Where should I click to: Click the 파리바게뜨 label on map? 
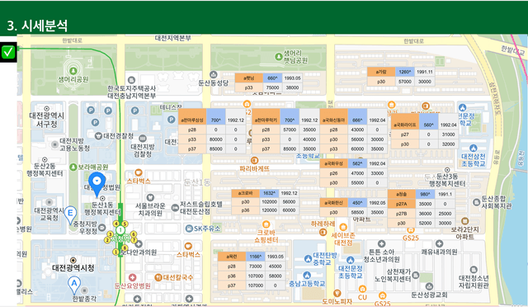tap(255, 168)
